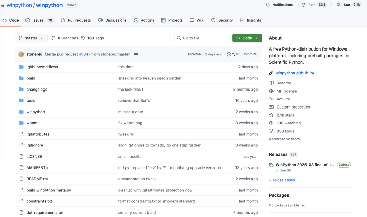
Task: Click the link chain icon in About
Action: (271, 73)
